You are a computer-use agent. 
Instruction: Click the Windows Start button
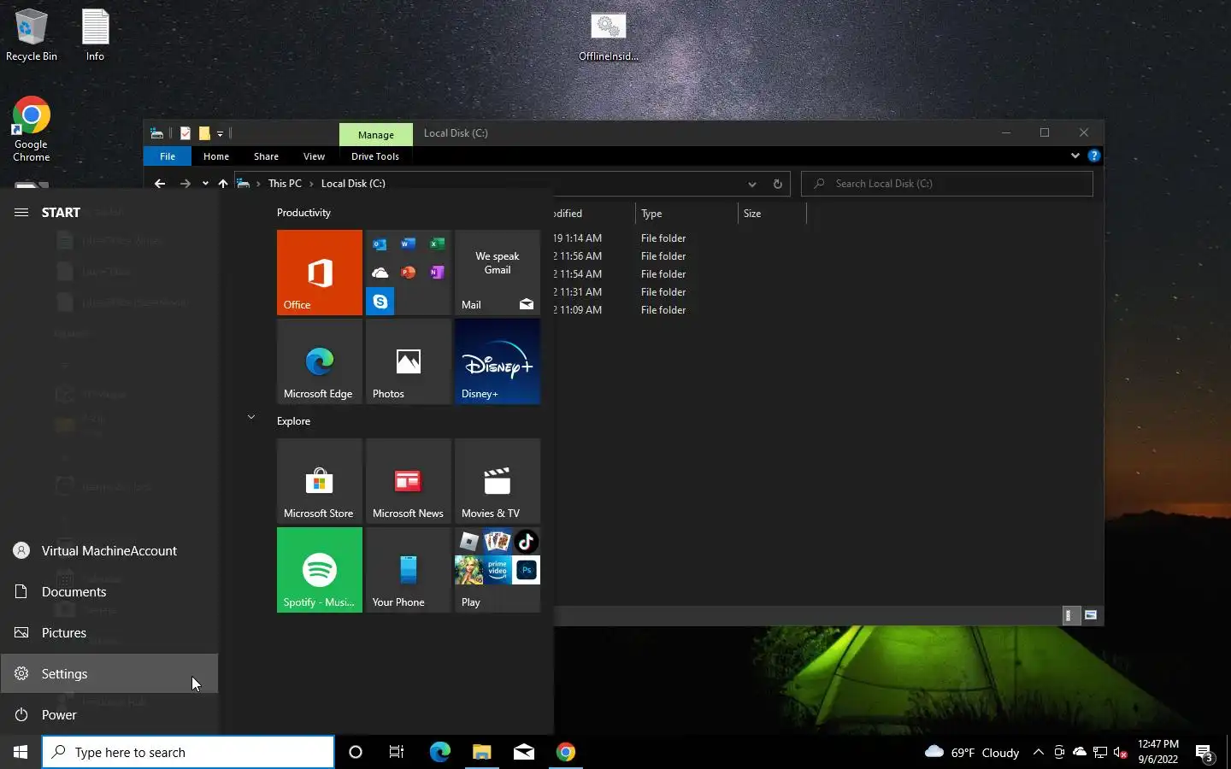[21, 752]
